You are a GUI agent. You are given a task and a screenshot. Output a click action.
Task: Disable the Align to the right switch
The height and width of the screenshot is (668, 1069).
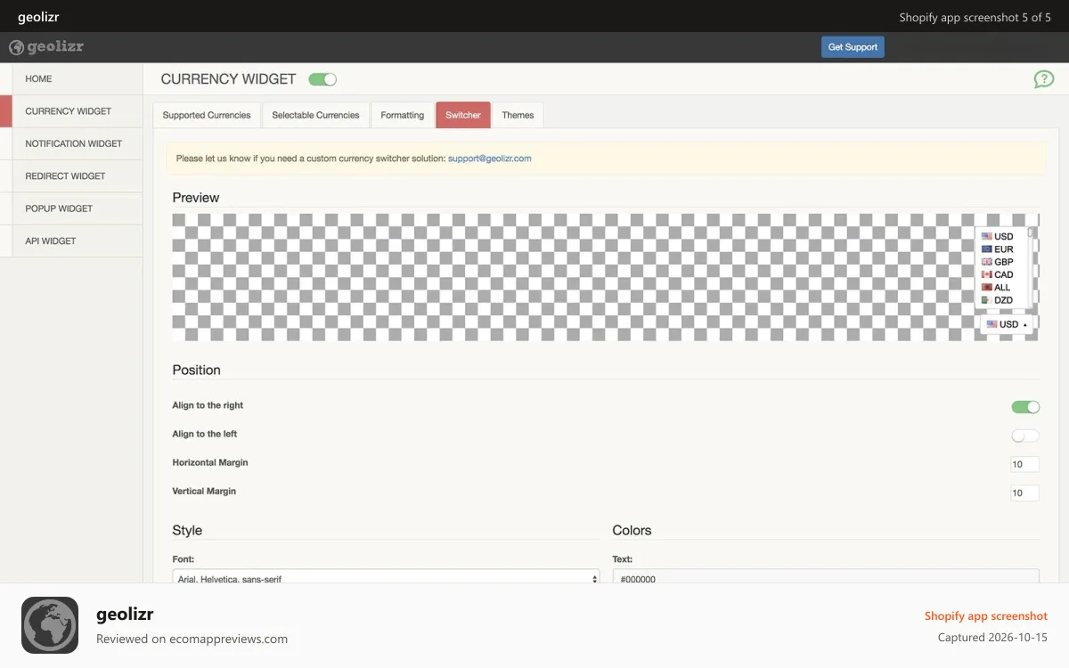[1025, 407]
